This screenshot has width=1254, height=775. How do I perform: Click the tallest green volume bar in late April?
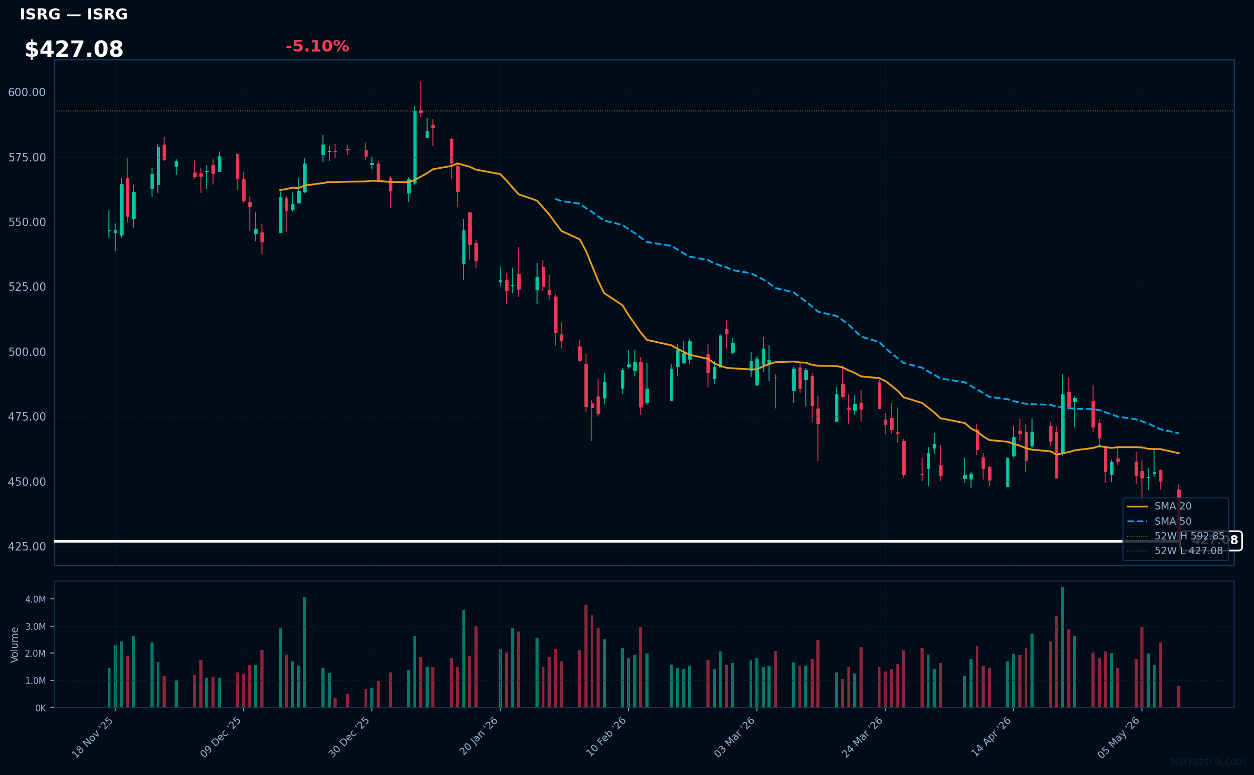pyautogui.click(x=1063, y=647)
